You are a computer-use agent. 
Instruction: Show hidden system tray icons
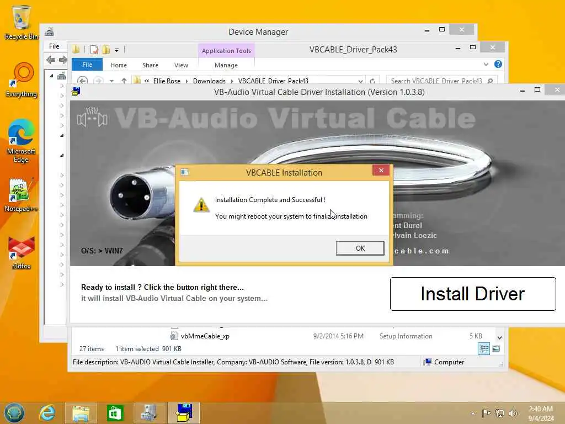473,414
